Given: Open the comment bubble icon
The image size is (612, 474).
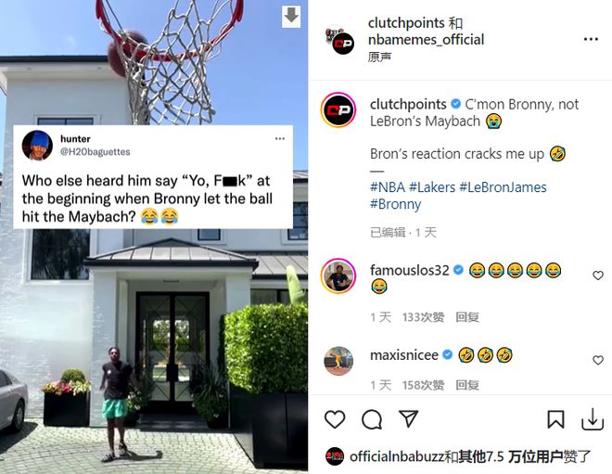Looking at the screenshot, I should (x=372, y=419).
